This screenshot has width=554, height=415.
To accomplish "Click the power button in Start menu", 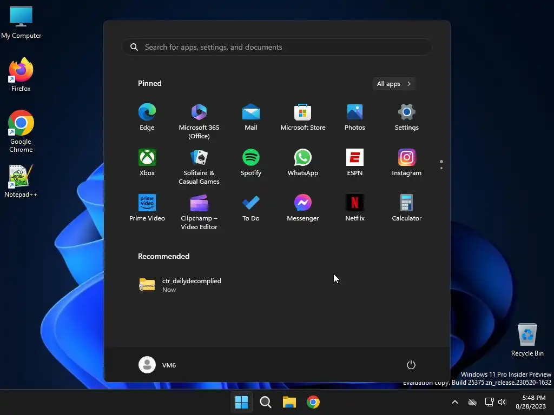I will [411, 365].
